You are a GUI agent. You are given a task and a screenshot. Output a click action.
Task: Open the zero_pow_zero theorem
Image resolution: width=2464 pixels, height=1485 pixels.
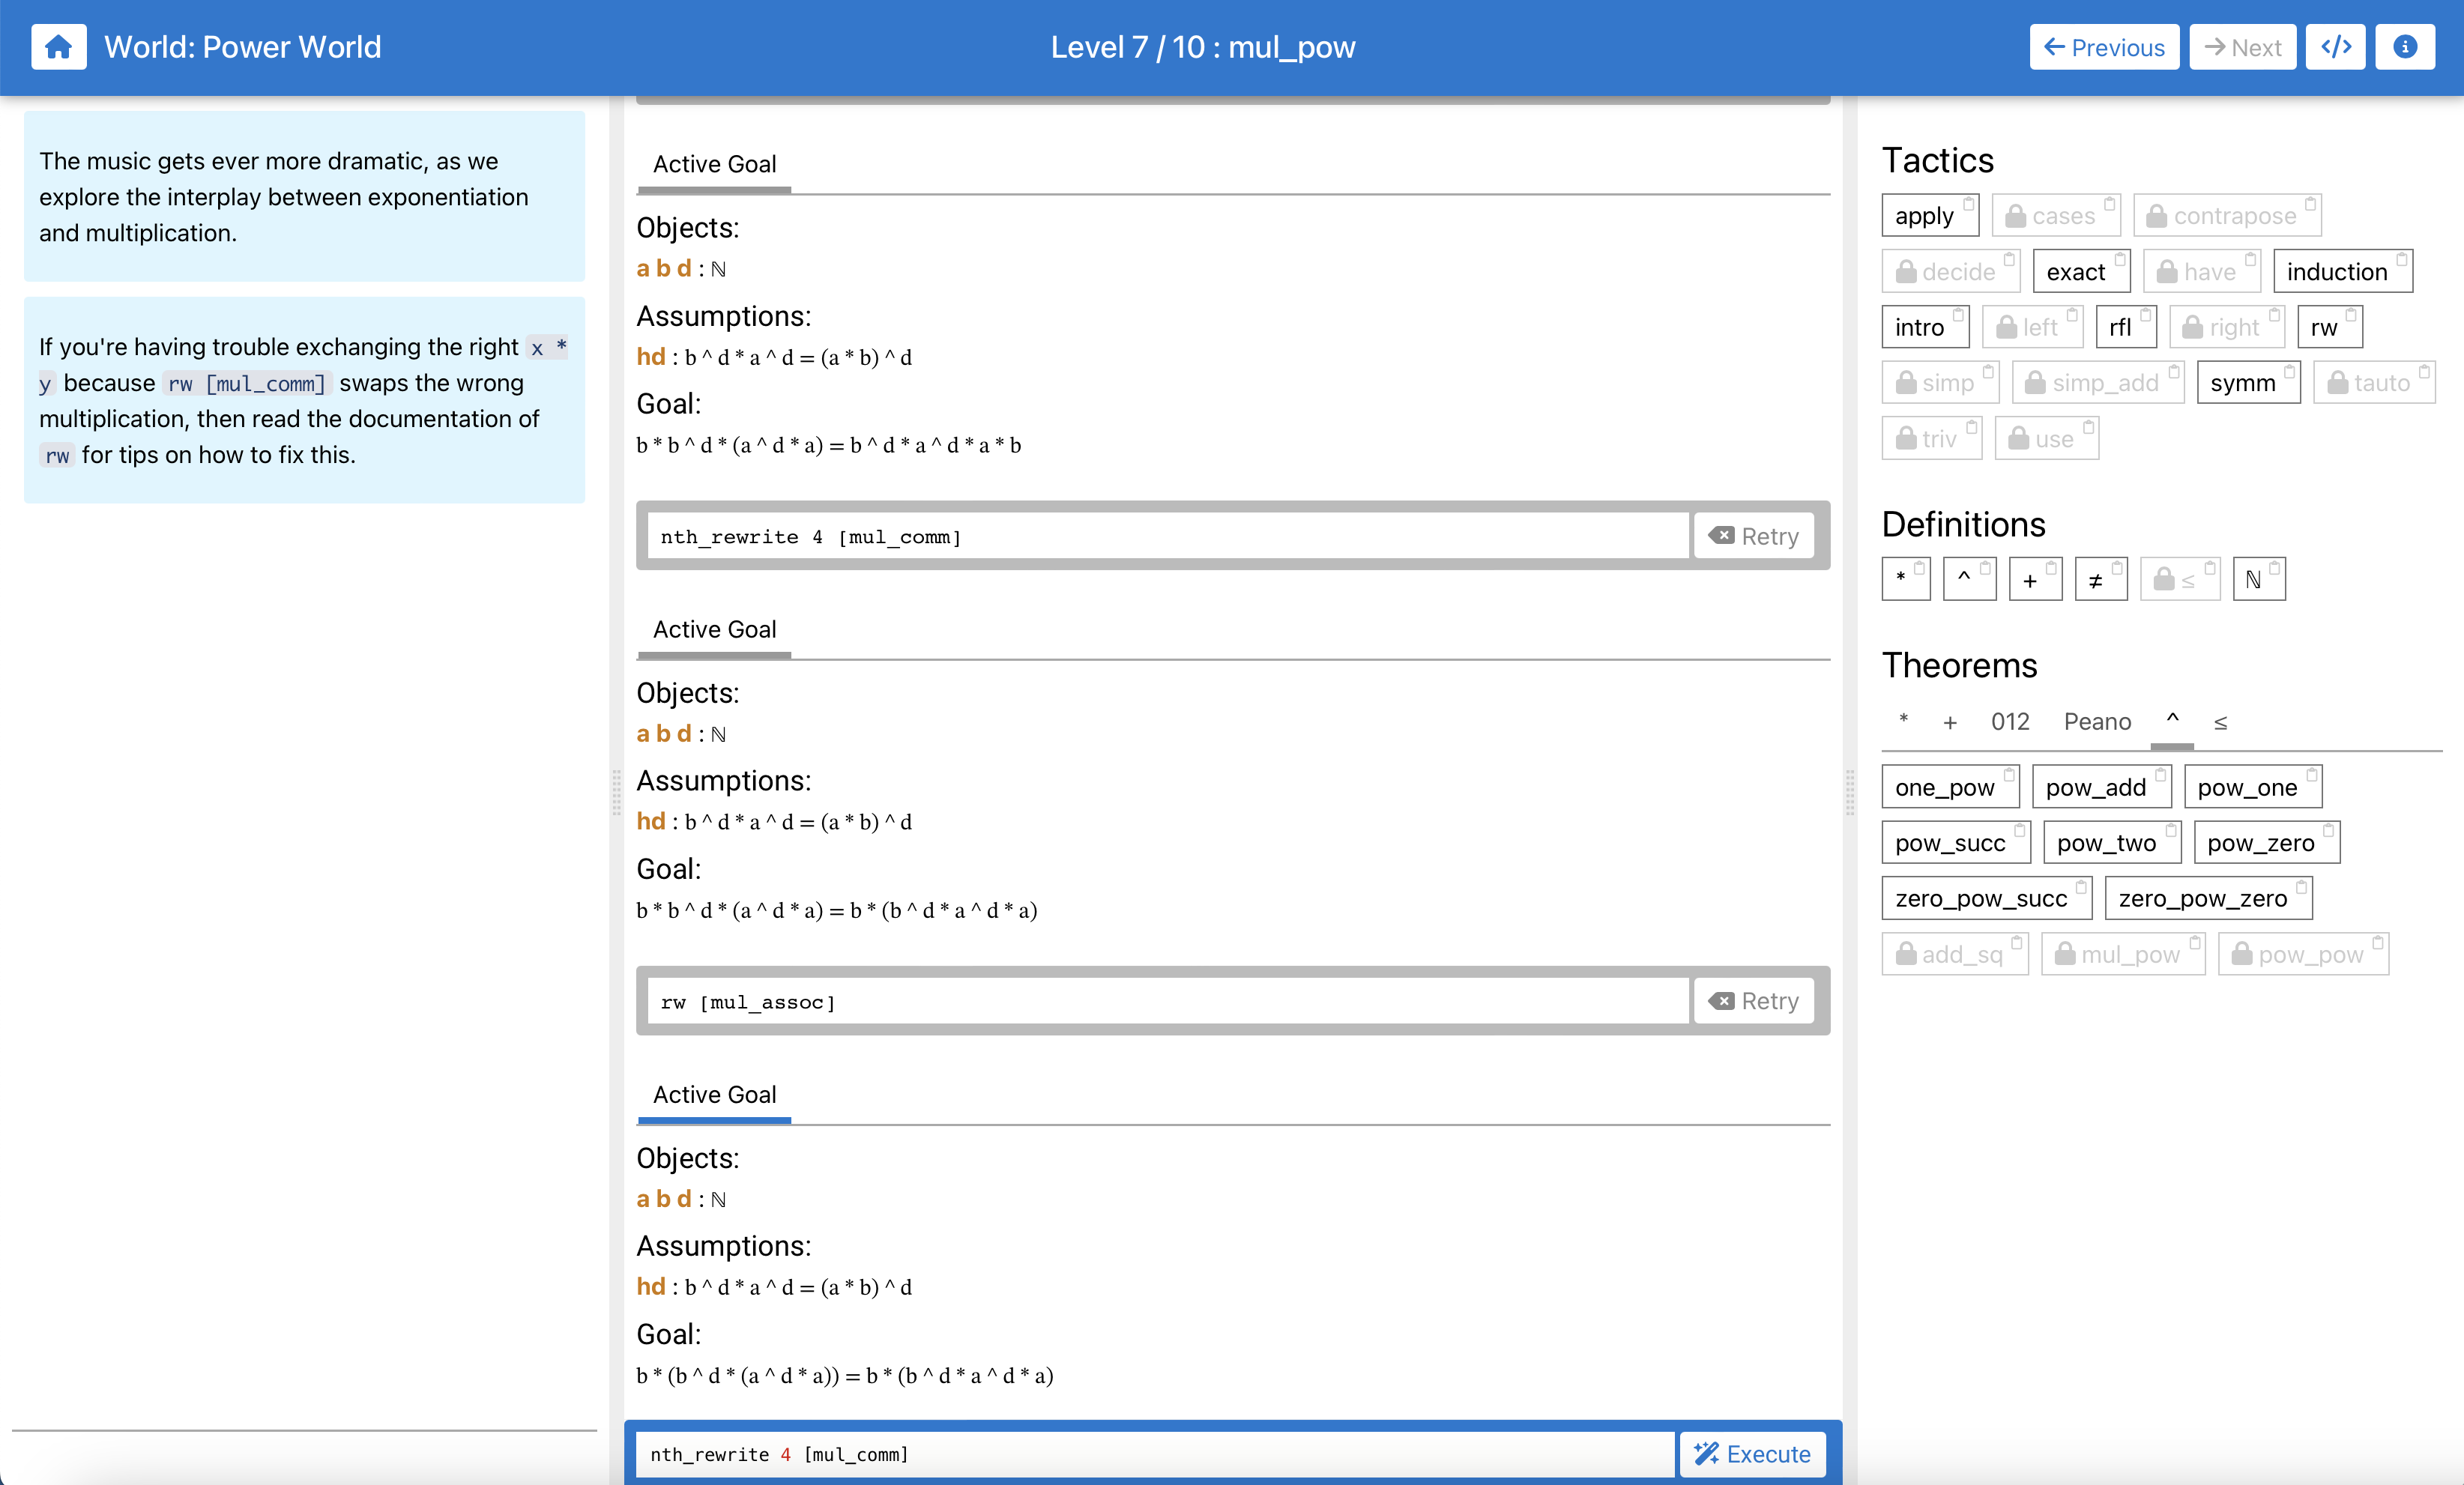tap(2208, 898)
